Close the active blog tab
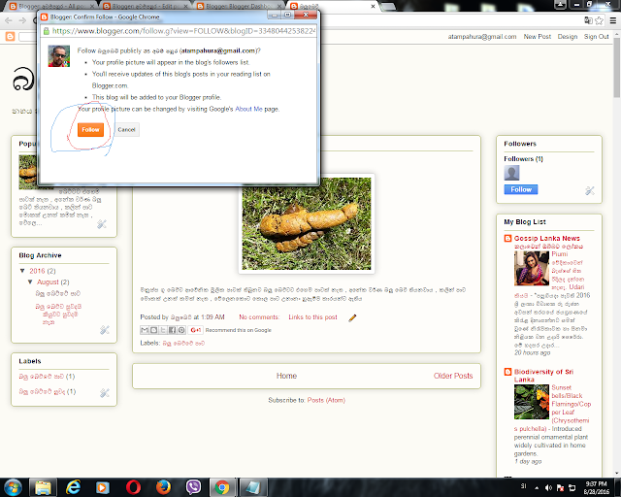The image size is (621, 497). (373, 7)
